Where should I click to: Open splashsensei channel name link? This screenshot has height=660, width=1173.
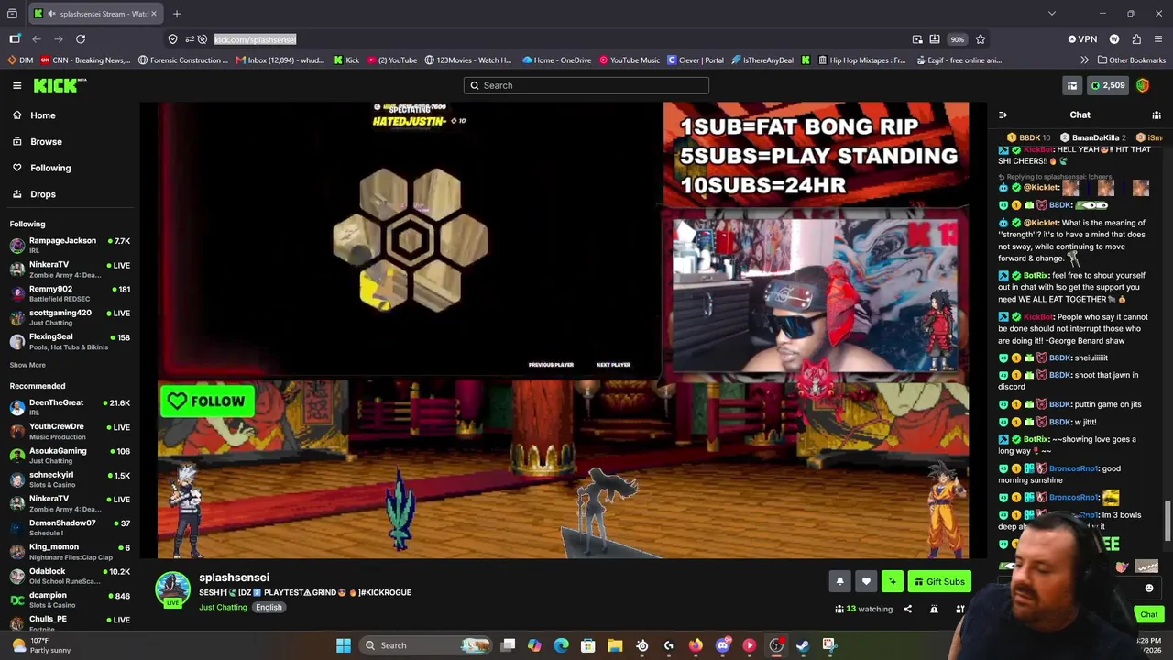tap(234, 577)
